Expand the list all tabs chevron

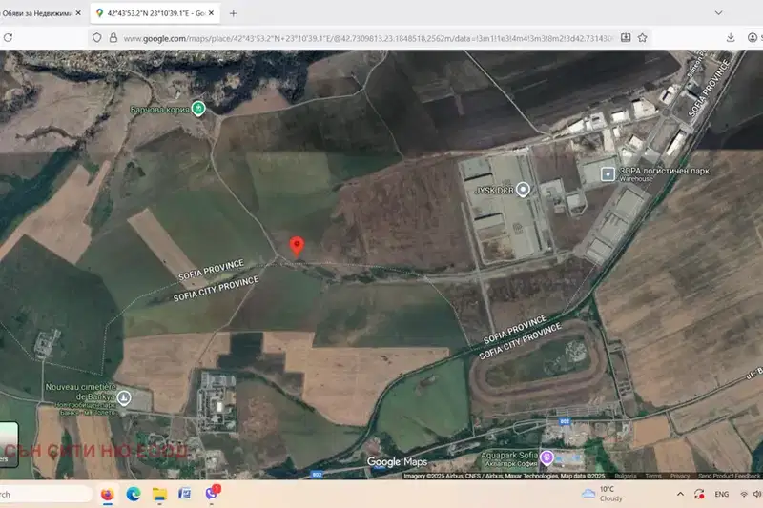[718, 13]
